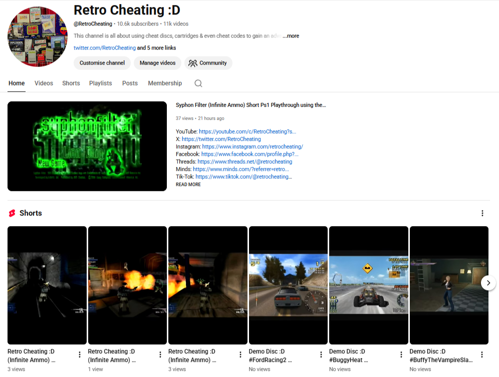Open the explosion short with 1 view
499x377 pixels.
pyautogui.click(x=127, y=285)
